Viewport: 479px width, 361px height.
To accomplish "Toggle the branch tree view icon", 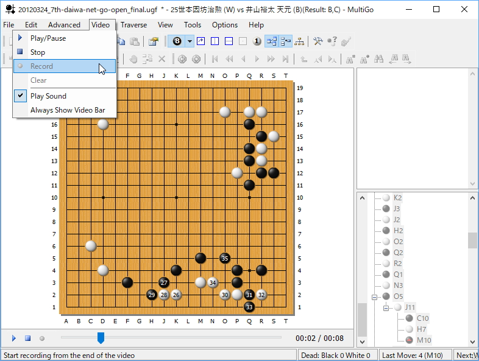I will click(272, 41).
